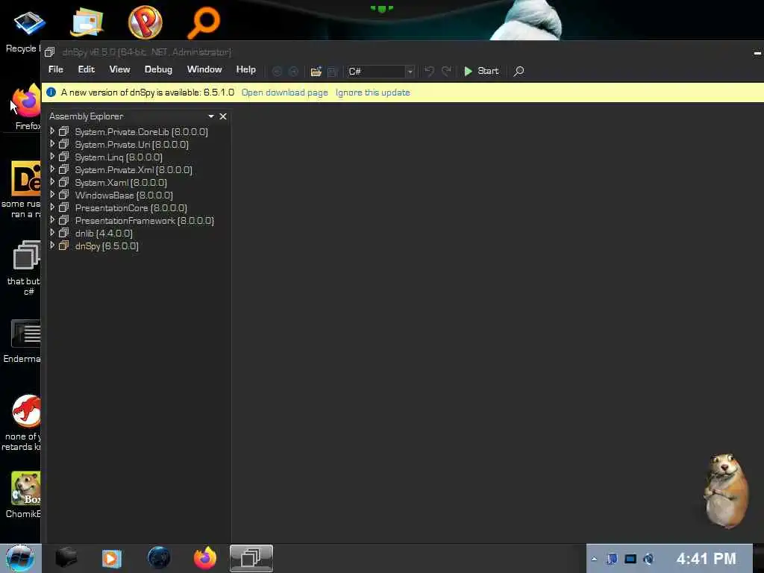Click the blue info icon in update bar
Screen dimensions: 764x573
click(x=51, y=92)
